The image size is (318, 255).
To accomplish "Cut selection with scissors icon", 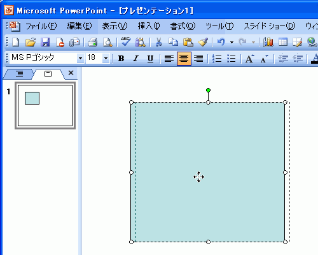I will pyautogui.click(x=158, y=42).
